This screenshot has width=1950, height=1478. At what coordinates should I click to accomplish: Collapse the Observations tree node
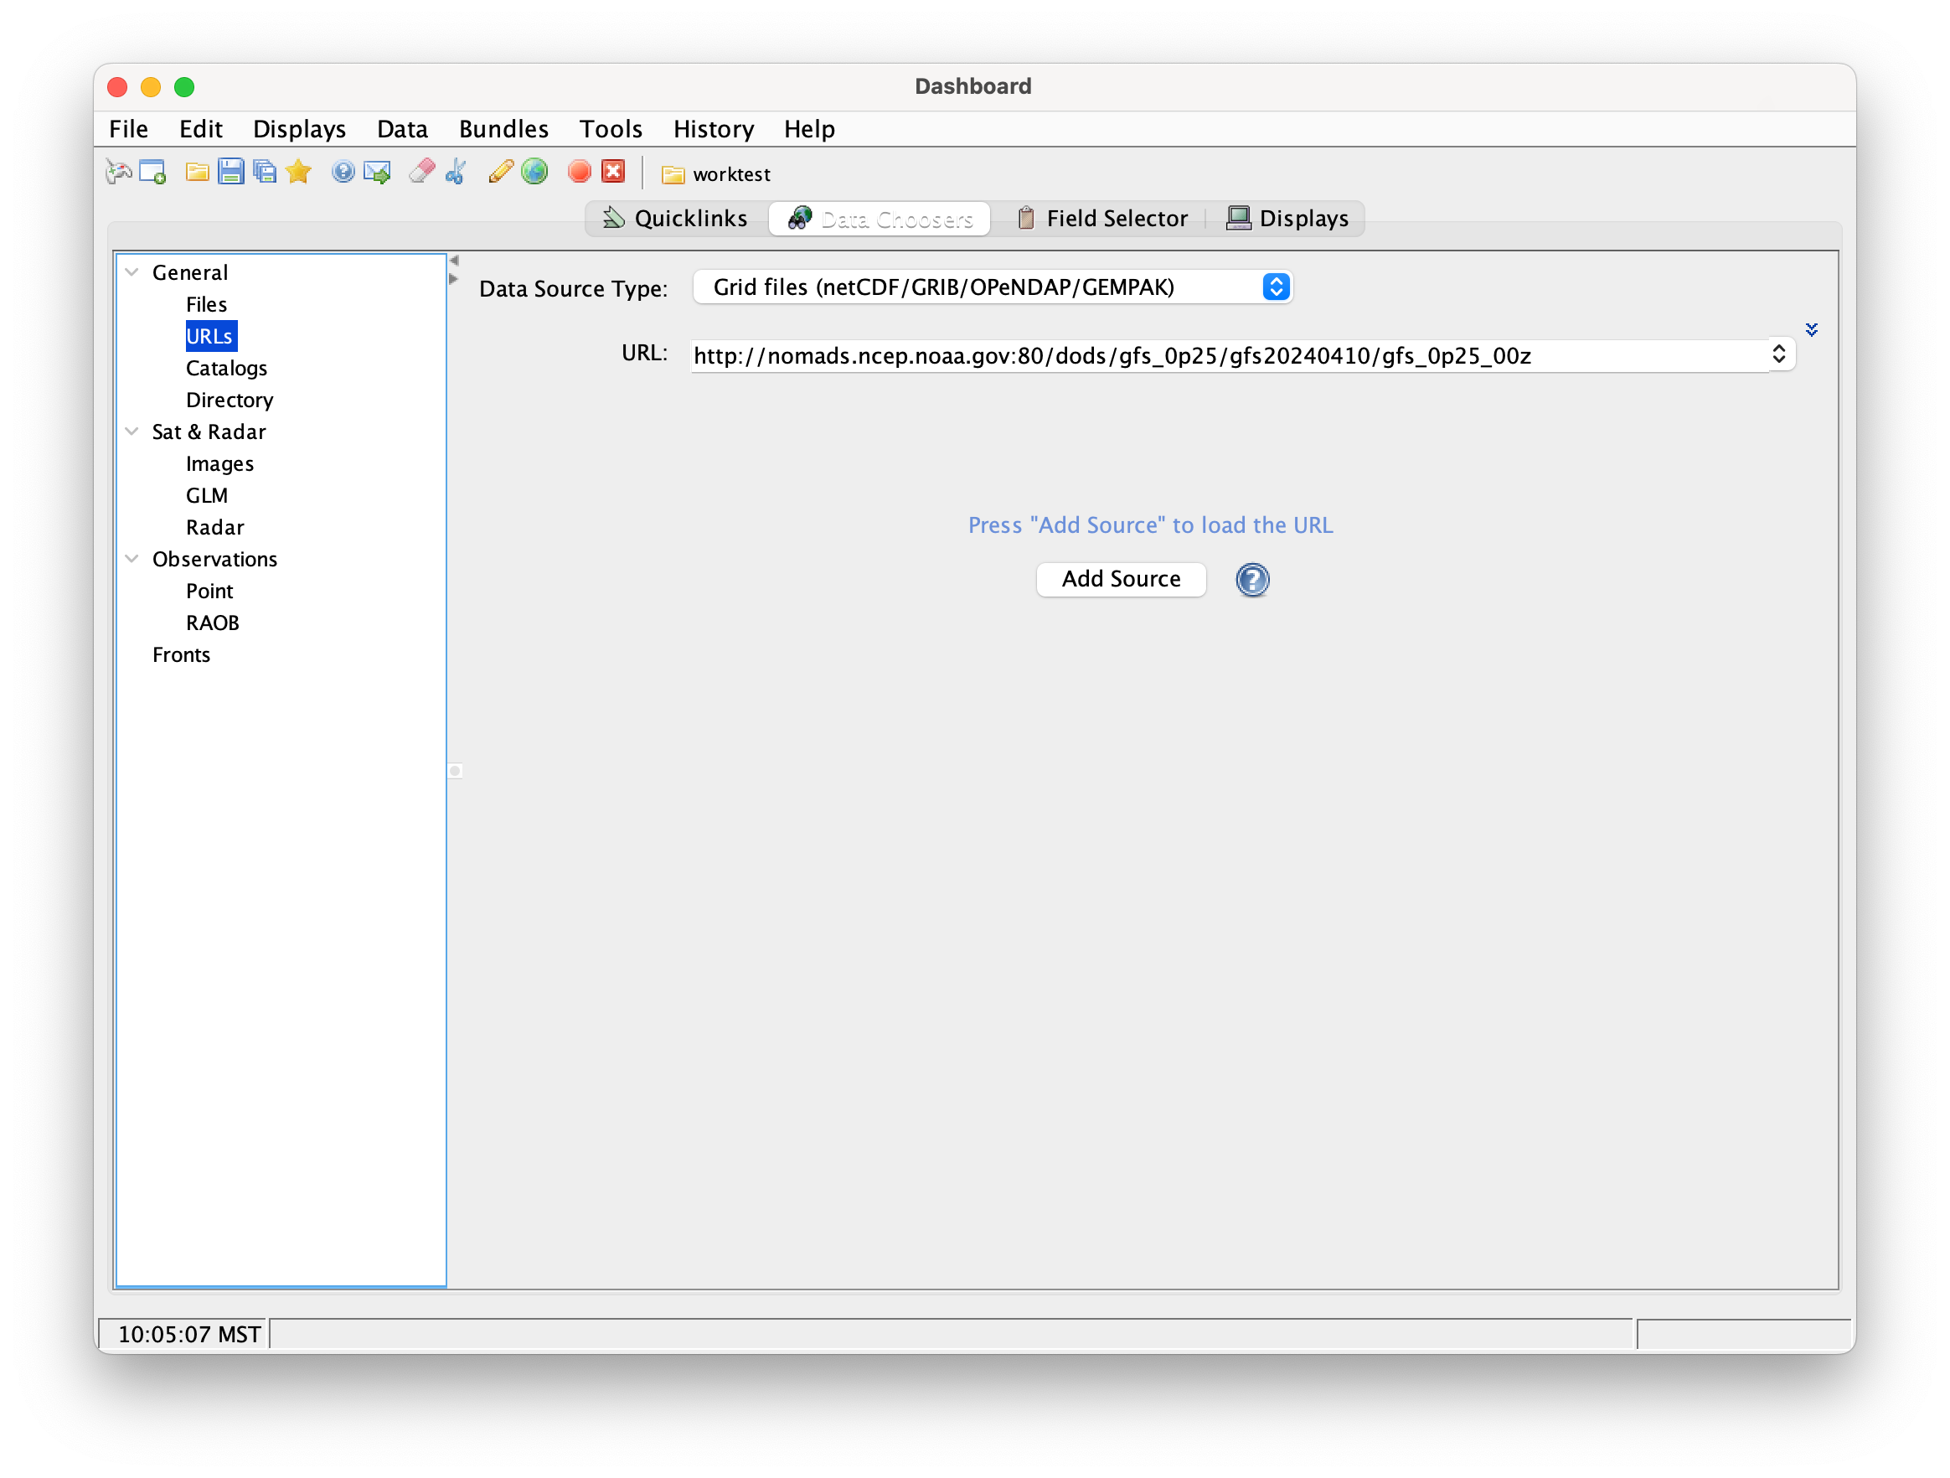point(132,559)
